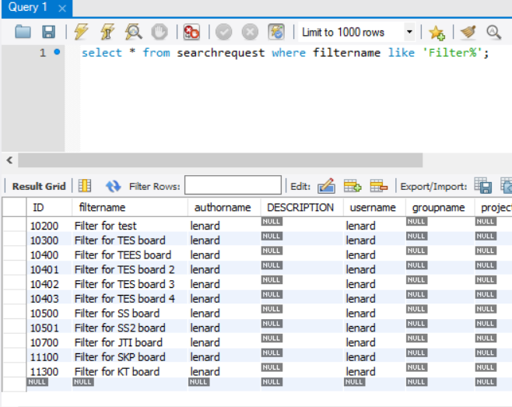Toggle continue-on-error stop icon
The width and height of the screenshot is (512, 407).
[191, 32]
